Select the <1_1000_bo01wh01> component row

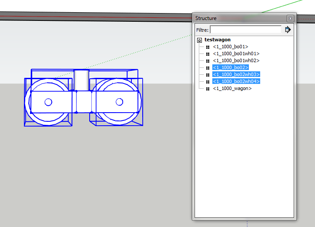(236, 53)
